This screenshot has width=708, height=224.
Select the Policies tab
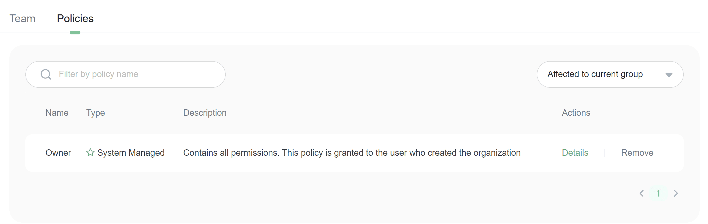click(75, 18)
